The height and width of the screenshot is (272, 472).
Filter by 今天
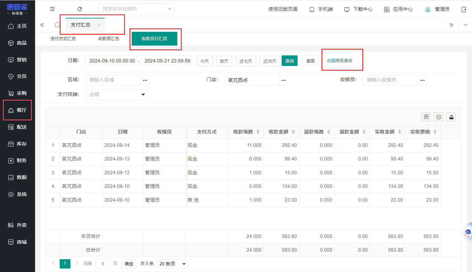[205, 61]
